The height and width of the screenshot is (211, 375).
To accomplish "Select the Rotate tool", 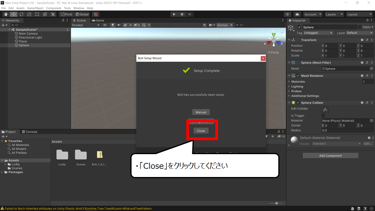I will click(x=22, y=14).
